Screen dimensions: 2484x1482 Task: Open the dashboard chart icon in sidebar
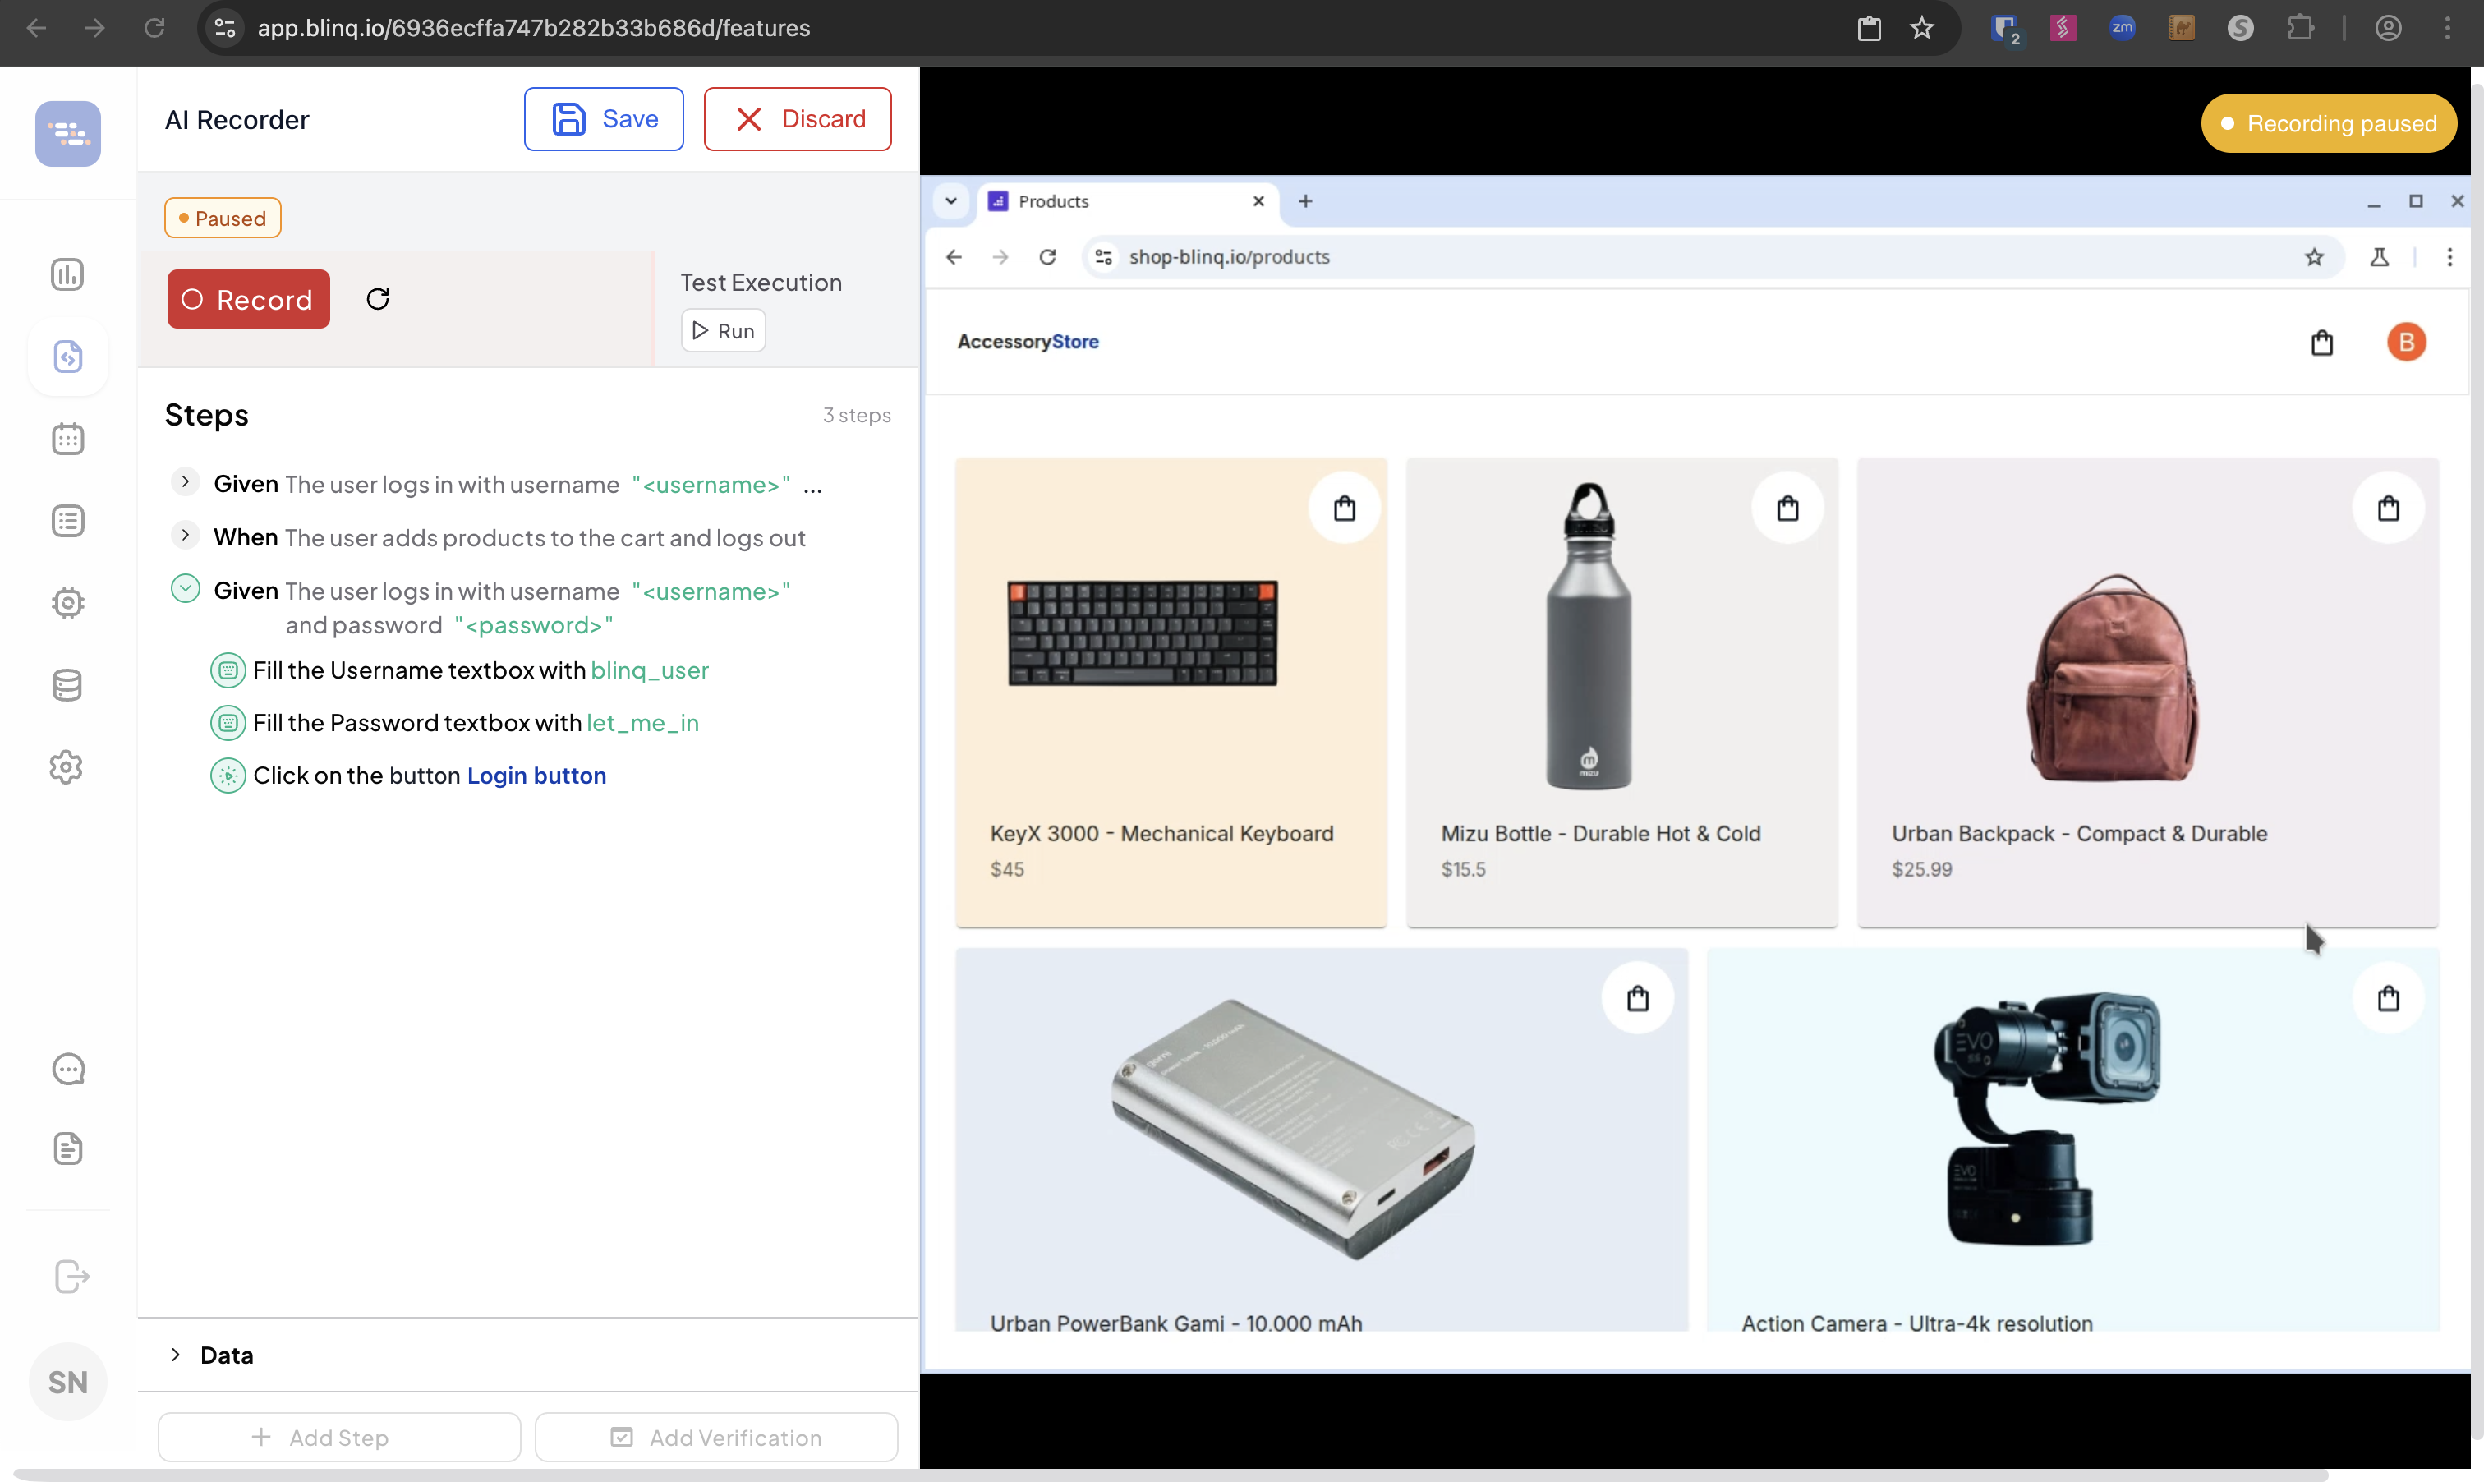(67, 274)
